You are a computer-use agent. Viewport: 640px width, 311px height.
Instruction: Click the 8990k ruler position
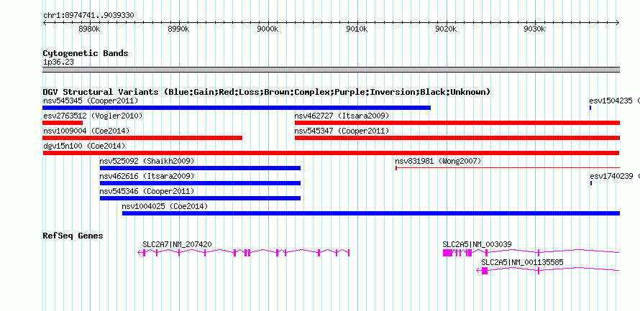tap(179, 29)
